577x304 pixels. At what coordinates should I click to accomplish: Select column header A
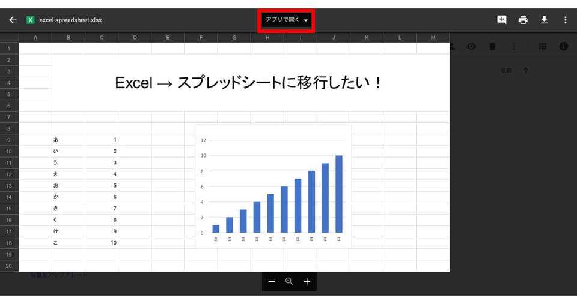[x=35, y=38]
